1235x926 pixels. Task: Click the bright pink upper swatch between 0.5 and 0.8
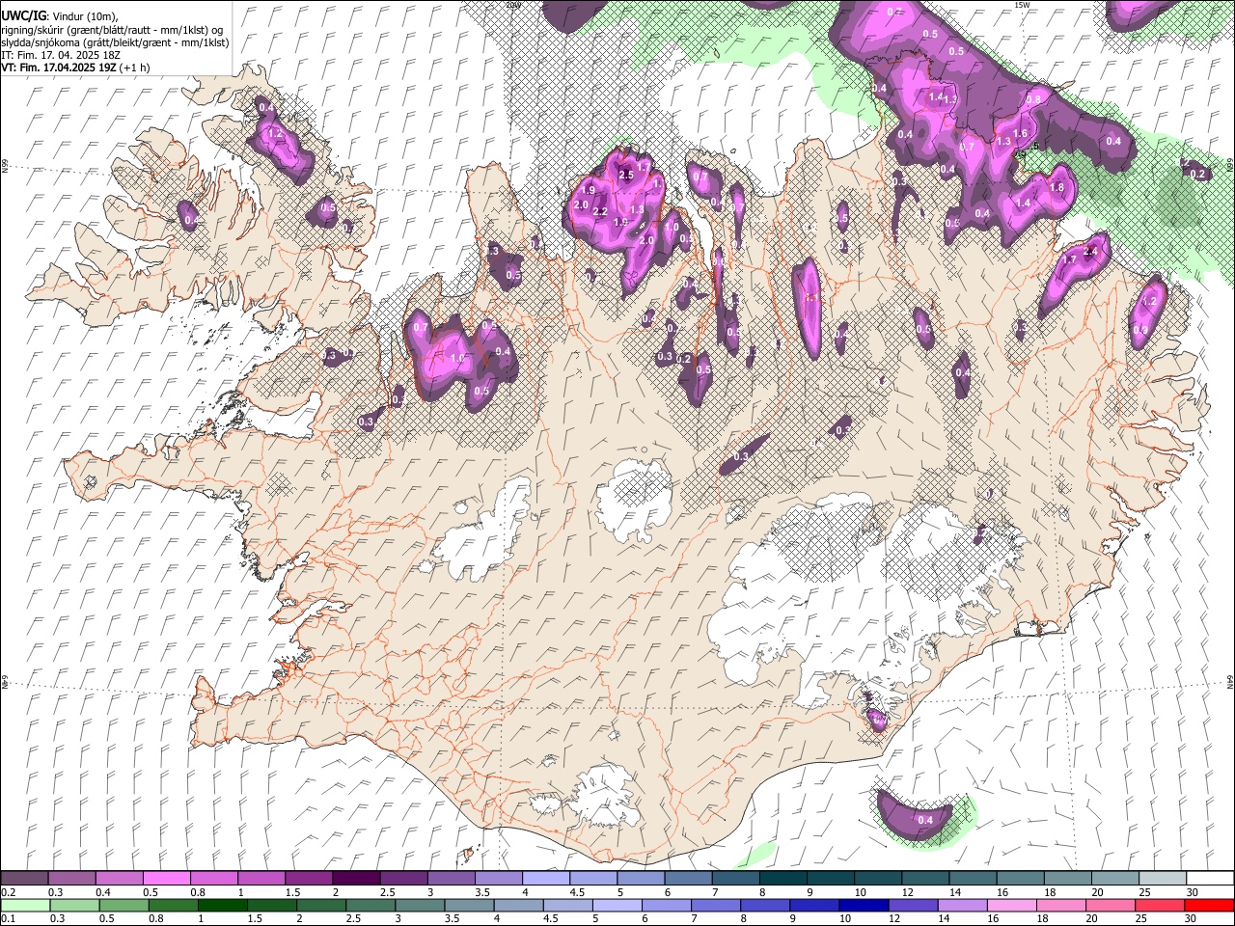tap(167, 878)
